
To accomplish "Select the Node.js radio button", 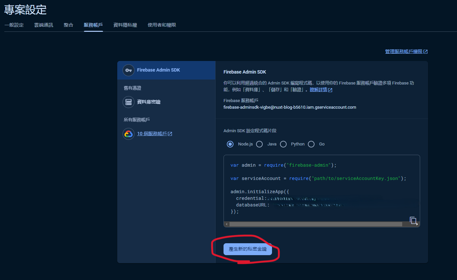I will 230,144.
